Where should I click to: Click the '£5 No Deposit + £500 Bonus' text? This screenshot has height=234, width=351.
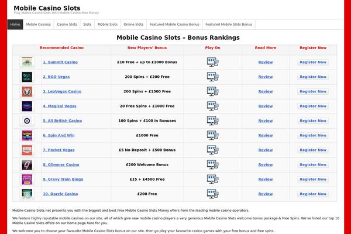(x=147, y=150)
